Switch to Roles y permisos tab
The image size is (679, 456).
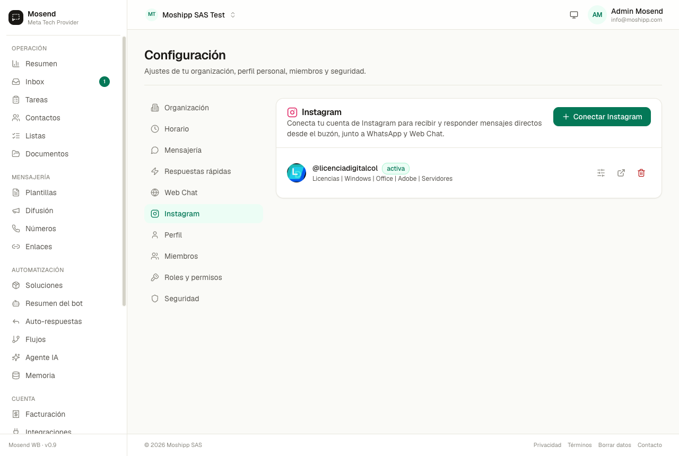coord(204,277)
